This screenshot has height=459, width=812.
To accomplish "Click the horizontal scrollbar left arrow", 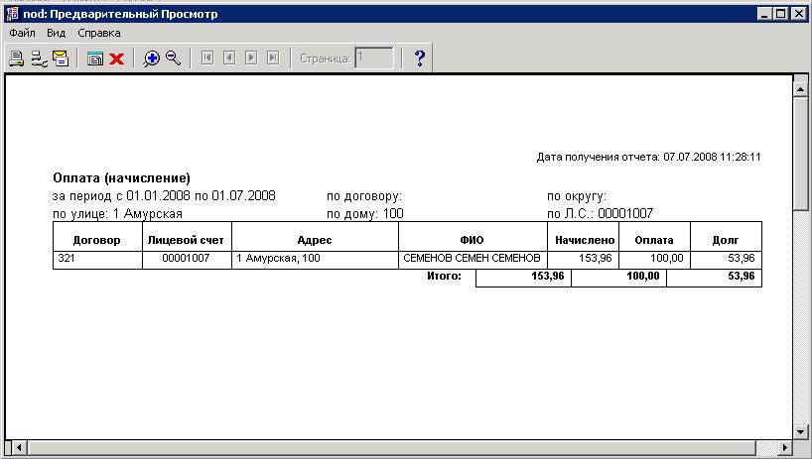I will (x=13, y=449).
